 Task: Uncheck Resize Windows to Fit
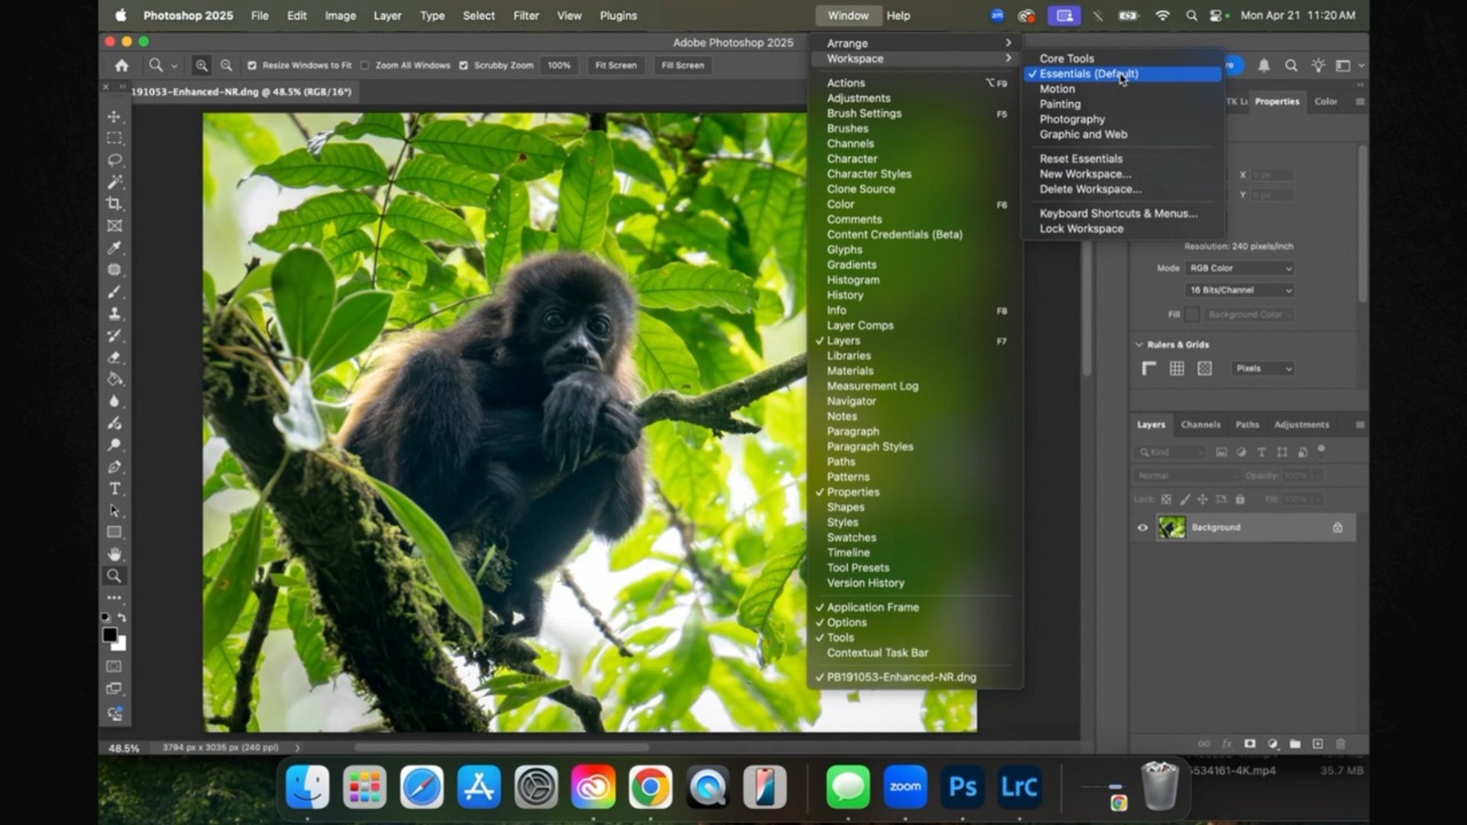click(251, 65)
